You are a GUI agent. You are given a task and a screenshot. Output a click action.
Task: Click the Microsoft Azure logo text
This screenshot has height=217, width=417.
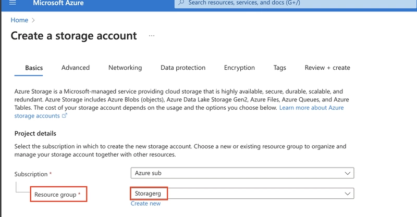pos(58,3)
